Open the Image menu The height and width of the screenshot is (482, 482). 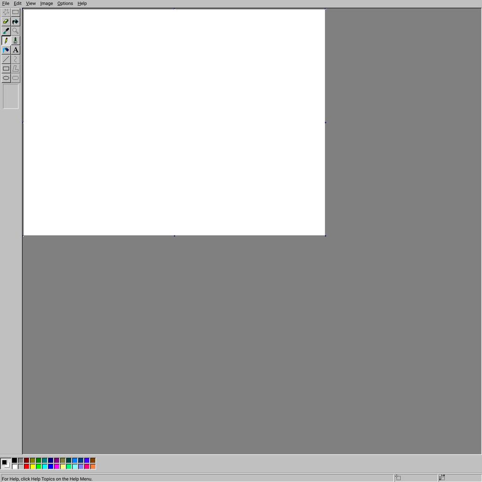click(x=46, y=3)
